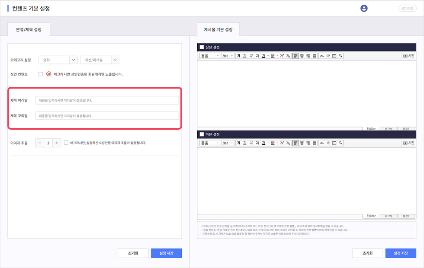
Task: Click the left 설정 저장 button
Action: click(x=166, y=253)
